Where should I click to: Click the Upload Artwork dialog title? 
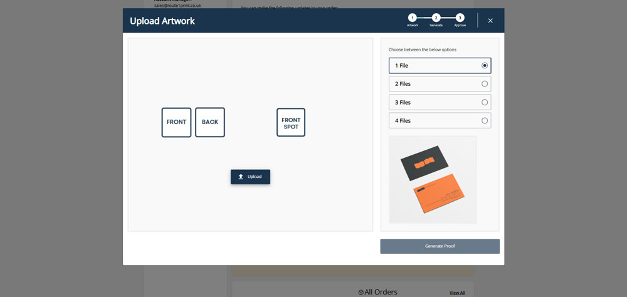(162, 21)
